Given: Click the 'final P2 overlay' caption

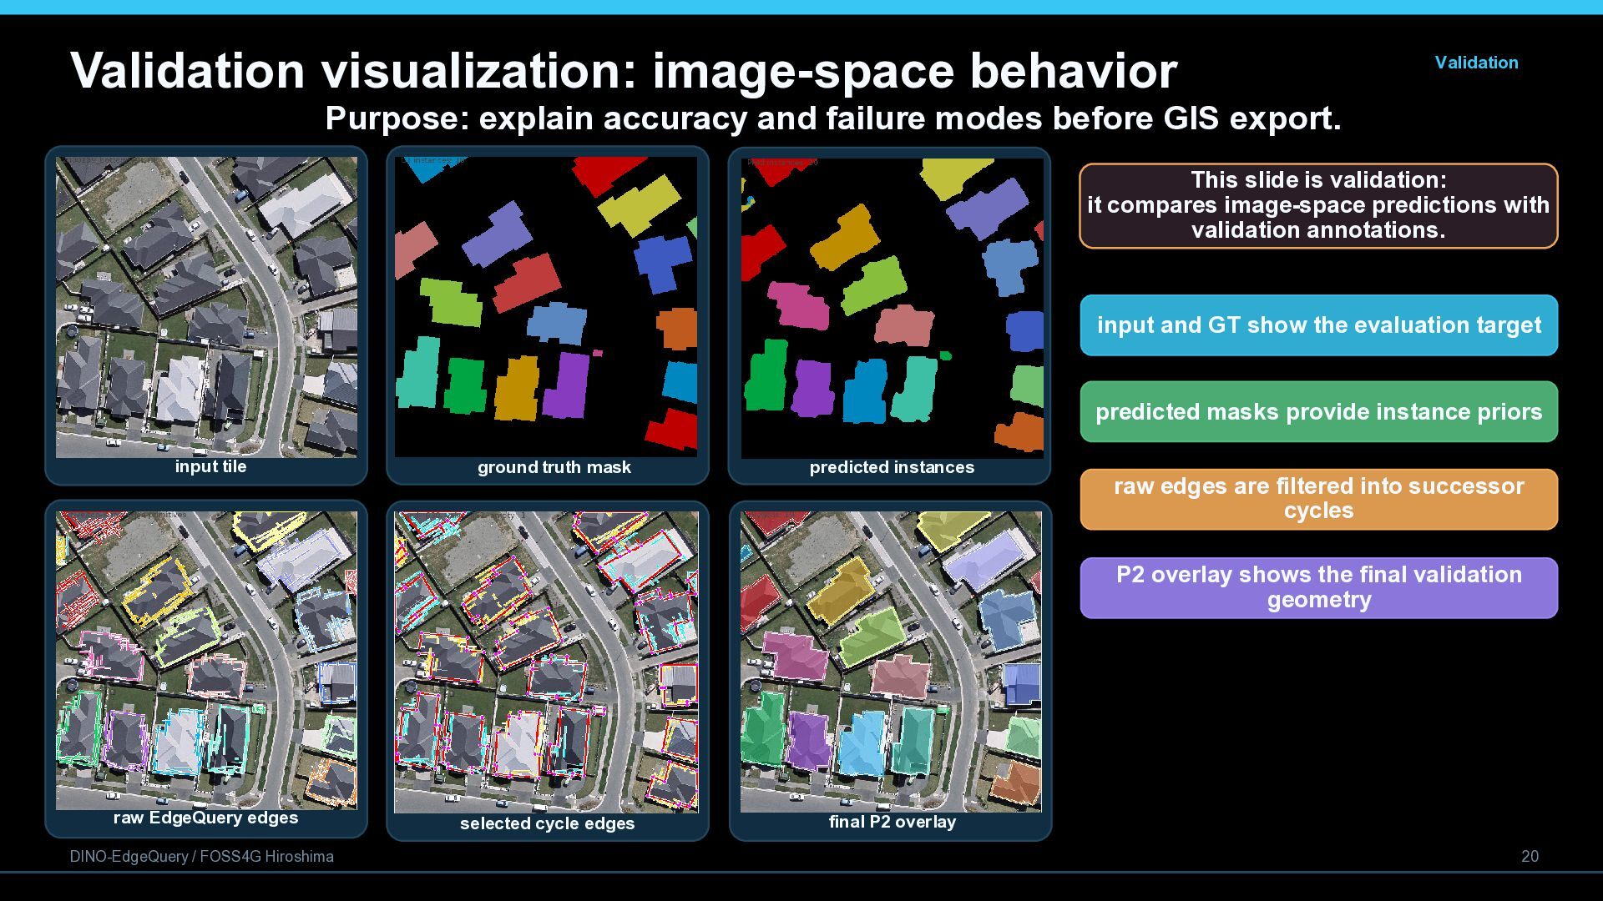Looking at the screenshot, I should pos(892,823).
